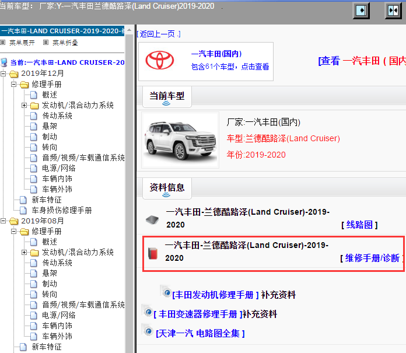Click the red repair manual book icon
Screen dimensions: 406x353
(152, 254)
